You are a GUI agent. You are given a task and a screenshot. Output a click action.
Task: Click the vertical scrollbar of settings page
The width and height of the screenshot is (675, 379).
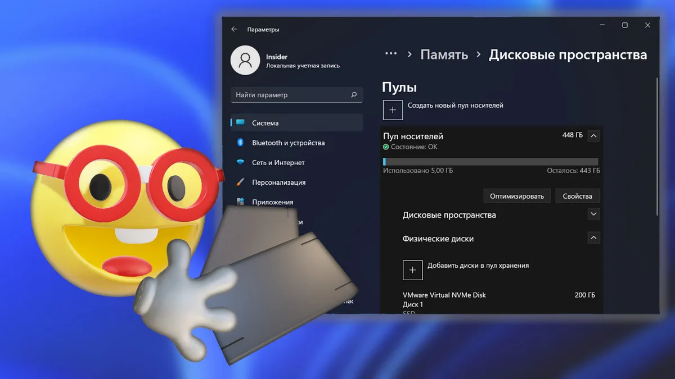click(x=657, y=148)
